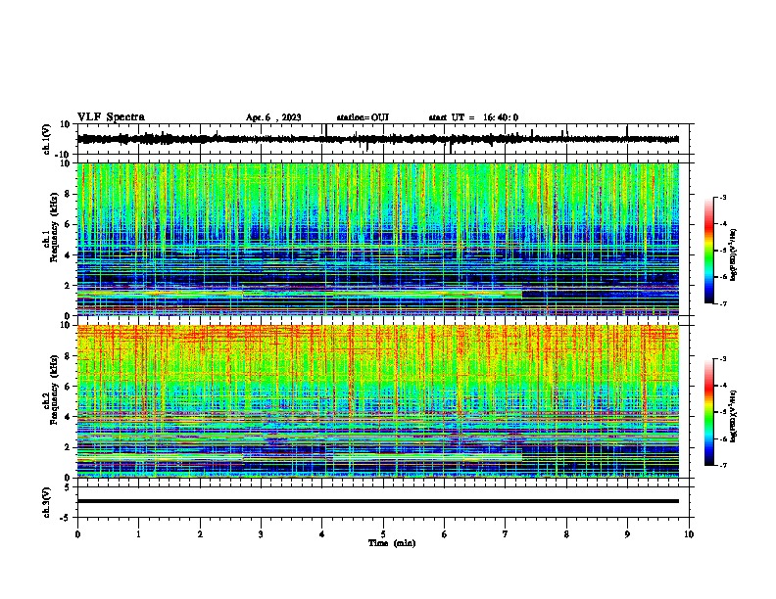Click the time axis tick label "3"
Image resolution: width=776 pixels, height=599 pixels.
(261, 534)
